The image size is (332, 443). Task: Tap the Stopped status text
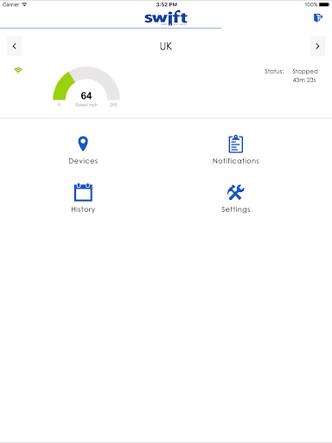(x=305, y=71)
